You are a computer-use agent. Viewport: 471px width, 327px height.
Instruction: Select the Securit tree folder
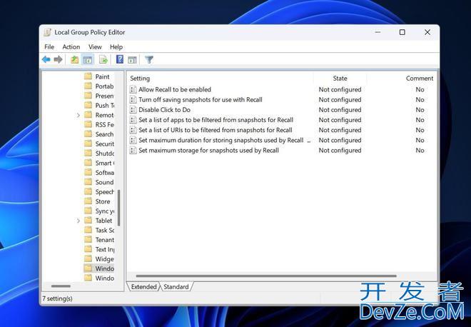pos(104,144)
